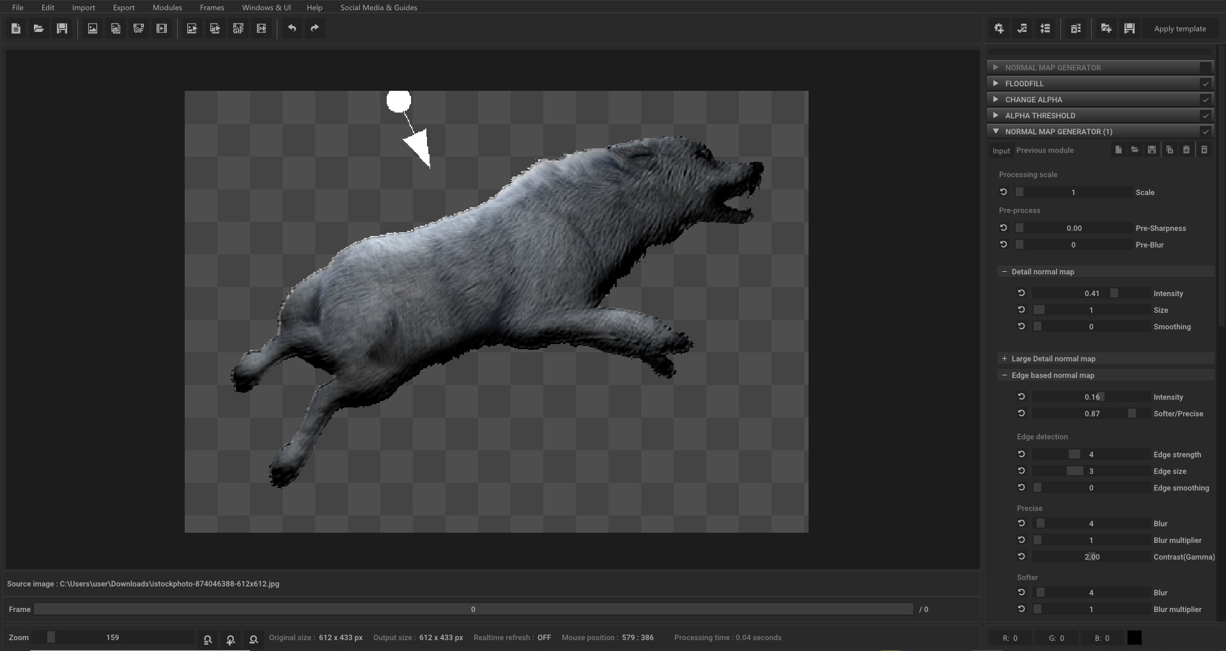The height and width of the screenshot is (651, 1226).
Task: Save the project using the save icon
Action: (61, 28)
